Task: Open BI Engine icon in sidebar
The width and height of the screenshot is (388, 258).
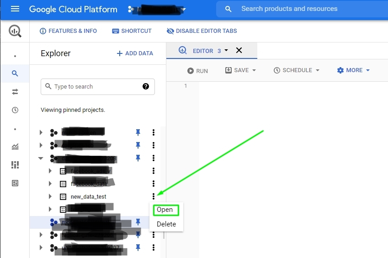Action: (x=15, y=183)
